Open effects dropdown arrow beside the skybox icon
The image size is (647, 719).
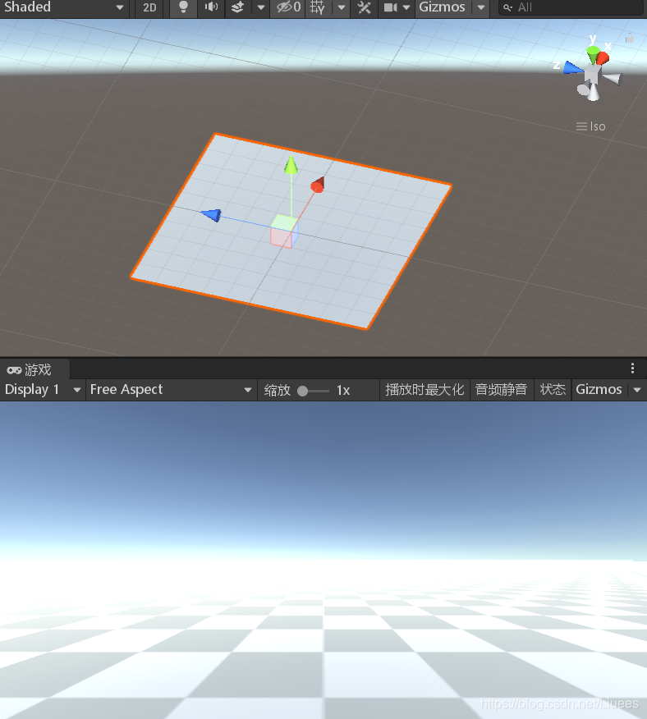click(x=260, y=7)
